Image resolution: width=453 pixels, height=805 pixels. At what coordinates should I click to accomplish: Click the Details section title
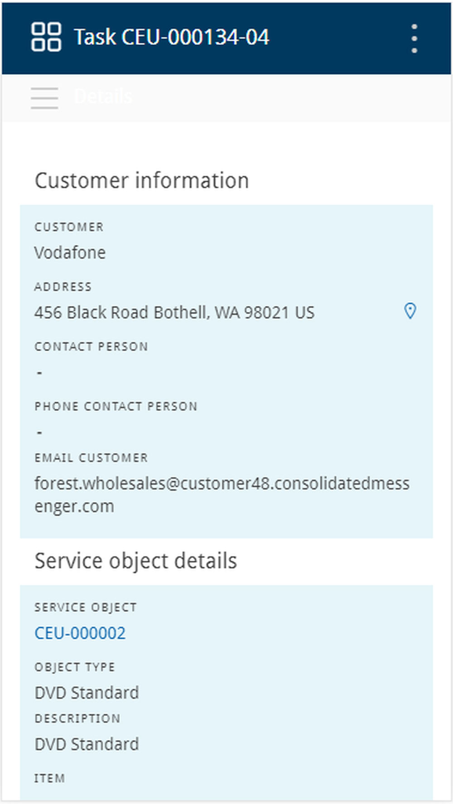click(103, 97)
